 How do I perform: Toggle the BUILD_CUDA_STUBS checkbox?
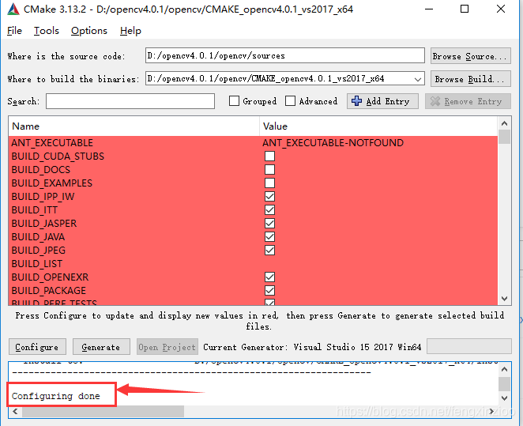[x=269, y=156]
